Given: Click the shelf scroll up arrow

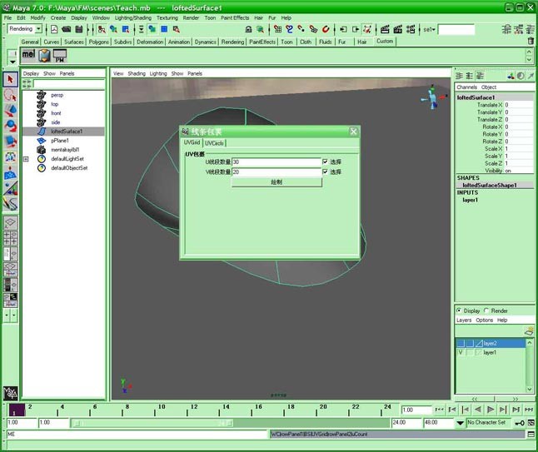Looking at the screenshot, I should point(529,52).
